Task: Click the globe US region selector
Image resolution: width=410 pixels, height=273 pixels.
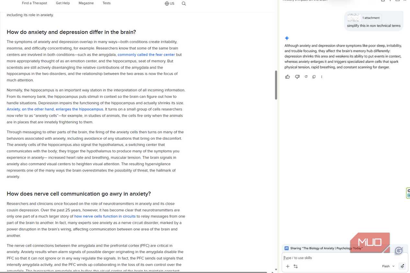Action: tap(169, 4)
